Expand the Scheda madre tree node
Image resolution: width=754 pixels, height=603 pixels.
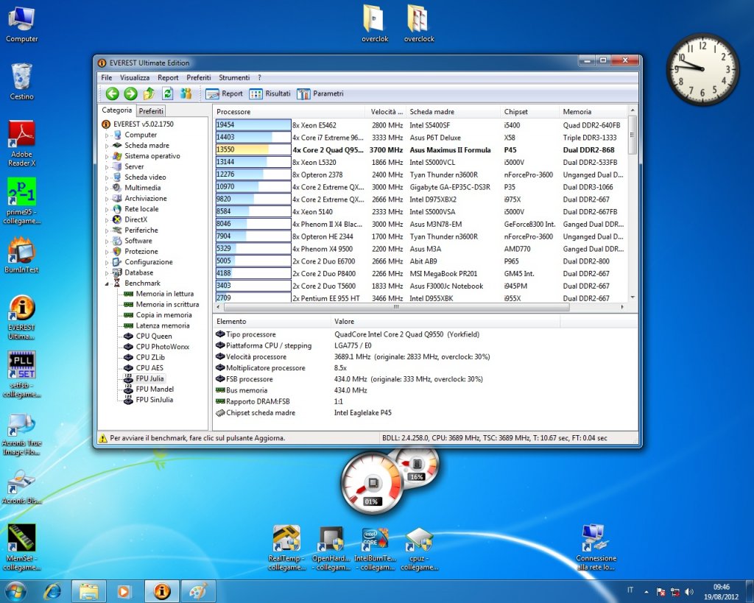pos(107,146)
